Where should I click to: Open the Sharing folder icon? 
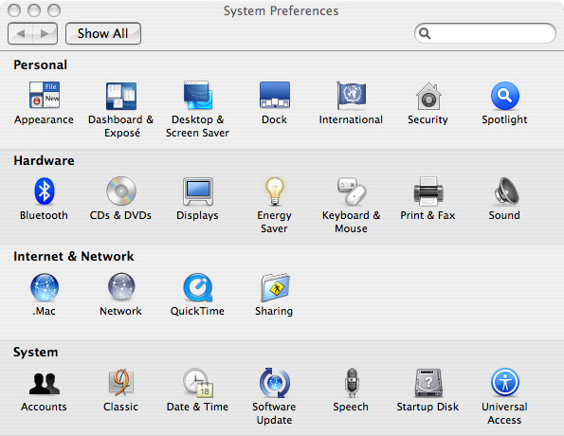(x=275, y=287)
